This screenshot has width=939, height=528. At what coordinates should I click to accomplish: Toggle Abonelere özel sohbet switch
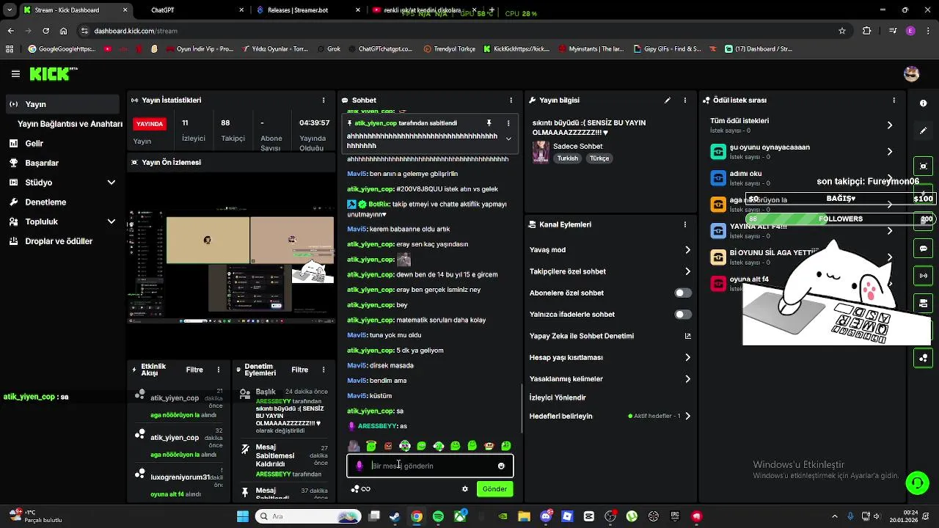(683, 293)
